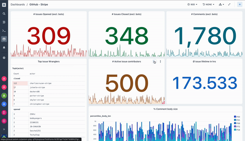
Task: Open the monitors bell icon in the sidebar
Action: [x=4, y=48]
